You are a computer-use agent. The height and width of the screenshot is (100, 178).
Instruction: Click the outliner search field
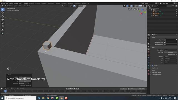162,6
